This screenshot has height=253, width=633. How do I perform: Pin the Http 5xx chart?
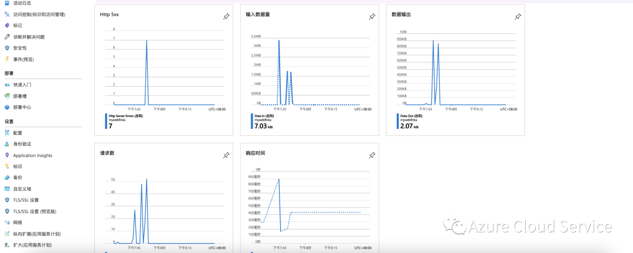click(x=226, y=16)
